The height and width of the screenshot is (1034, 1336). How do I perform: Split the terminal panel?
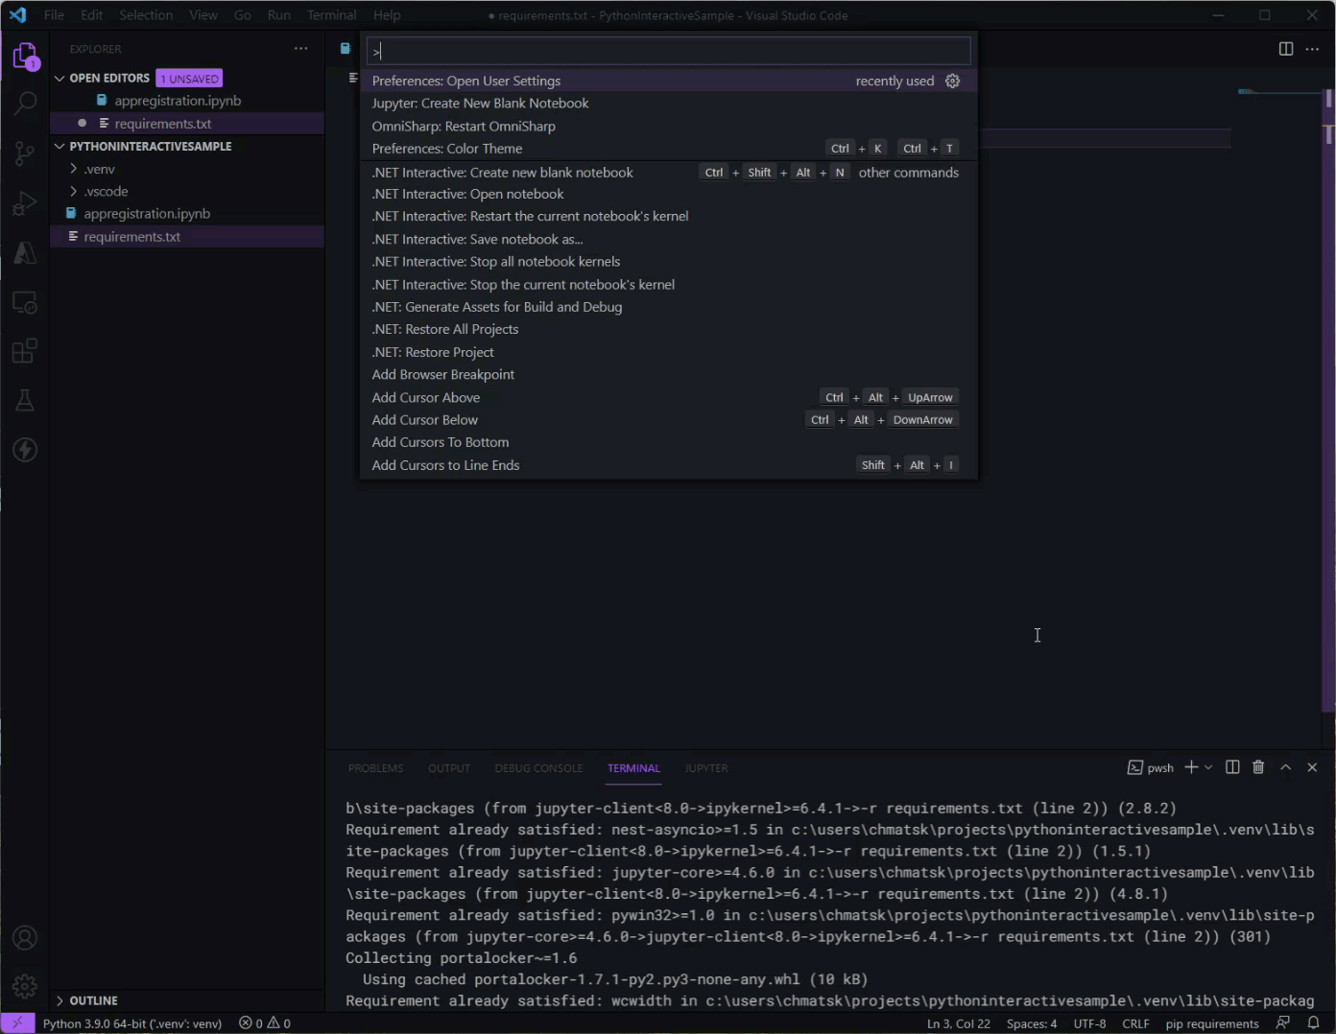[x=1232, y=767]
